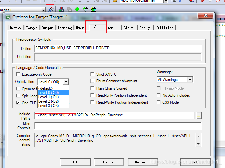Toggle the Split Load checkbox
Image resolution: width=225 pixels, height=168 pixels.
(x=18, y=96)
